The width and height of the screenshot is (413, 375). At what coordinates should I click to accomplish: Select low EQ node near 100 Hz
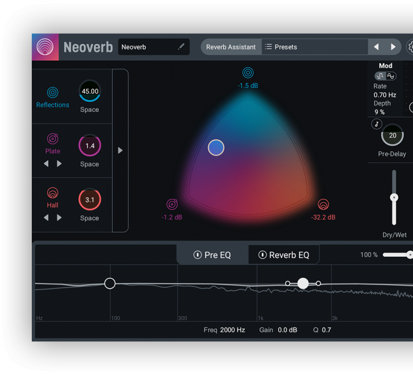pyautogui.click(x=110, y=284)
